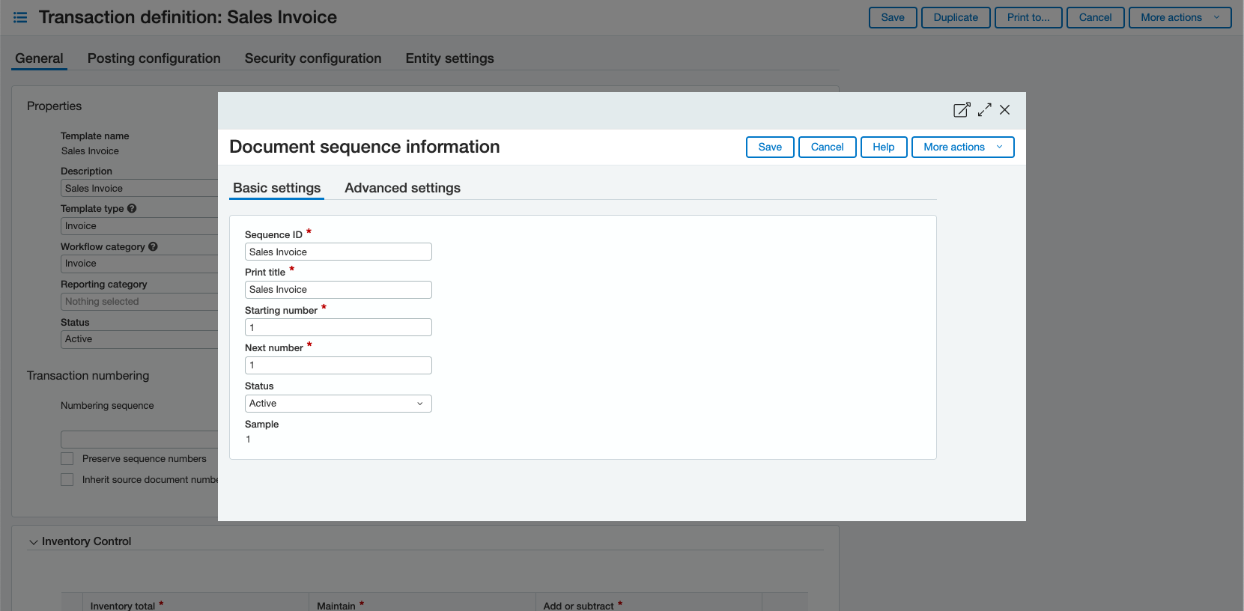The height and width of the screenshot is (611, 1244).
Task: Open background page Status dropdown
Action: coord(139,339)
